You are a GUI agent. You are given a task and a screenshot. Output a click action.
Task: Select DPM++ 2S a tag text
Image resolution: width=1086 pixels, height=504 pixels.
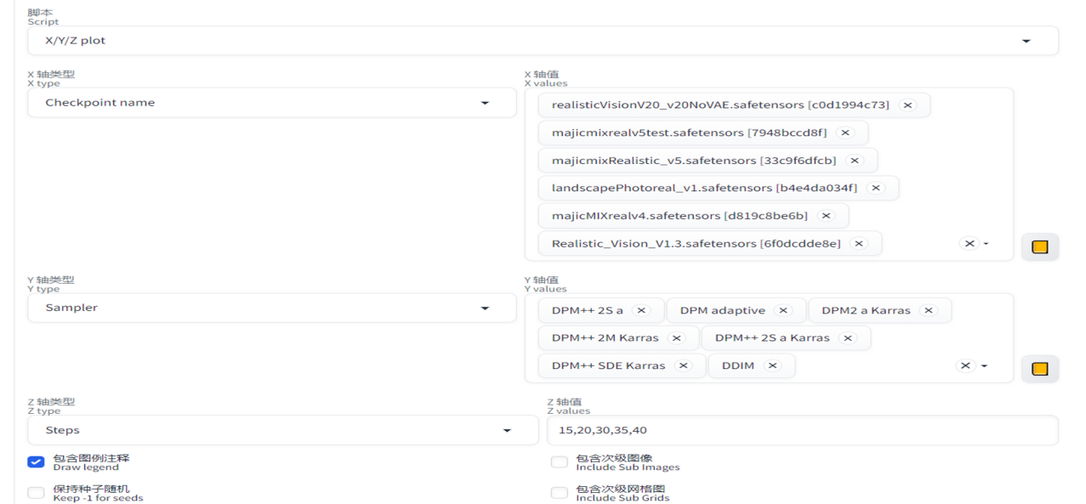[x=588, y=311]
